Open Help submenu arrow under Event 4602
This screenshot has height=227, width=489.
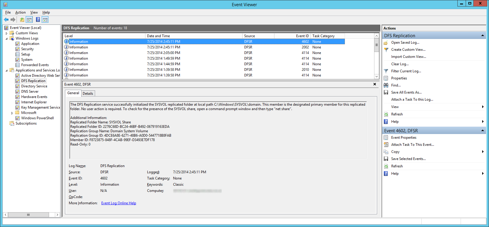483,174
